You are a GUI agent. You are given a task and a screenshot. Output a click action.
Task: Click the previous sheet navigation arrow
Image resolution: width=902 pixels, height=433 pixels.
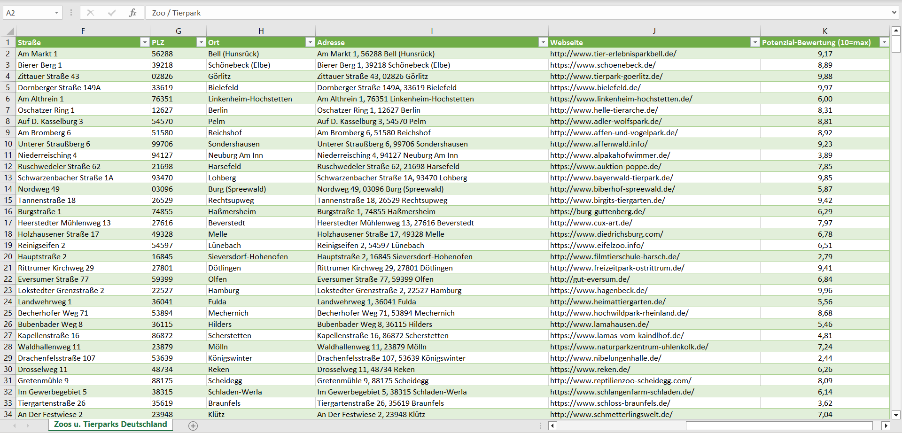(x=15, y=425)
